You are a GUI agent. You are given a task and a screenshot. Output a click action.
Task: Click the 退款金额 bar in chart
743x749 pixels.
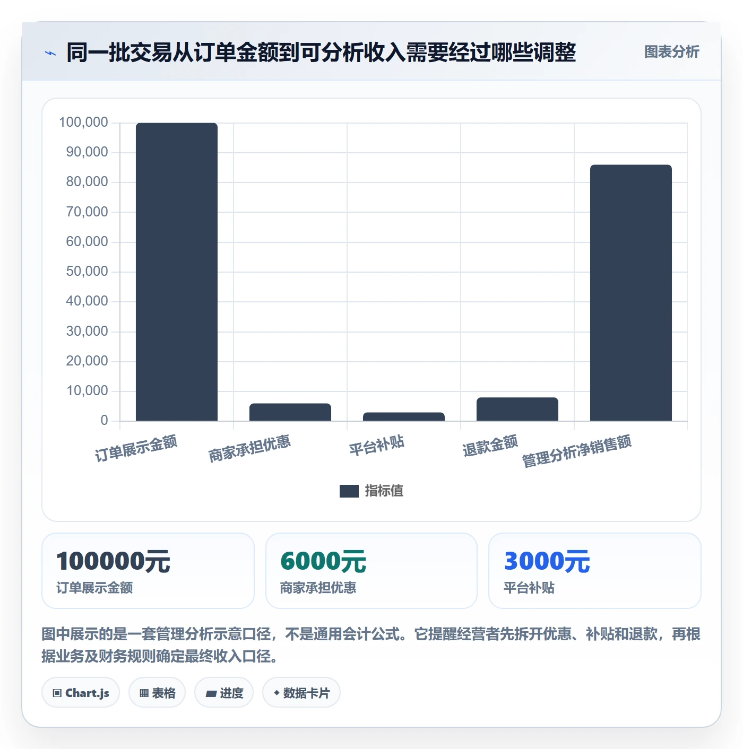coord(517,409)
